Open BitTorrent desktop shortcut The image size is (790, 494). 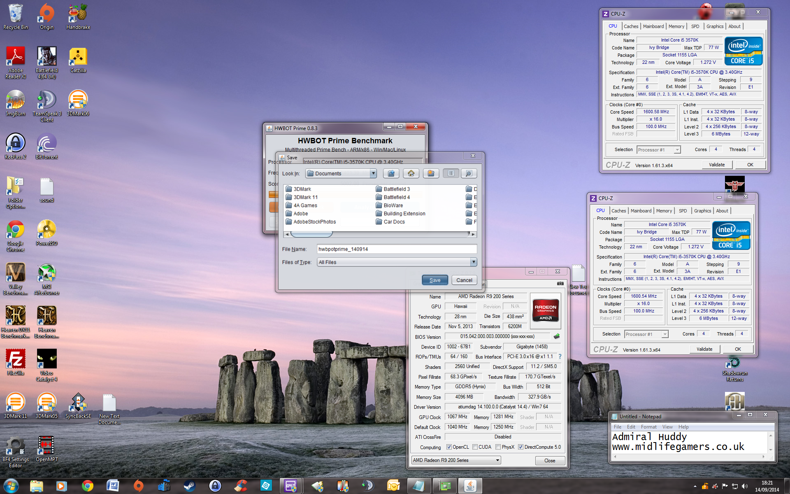46,147
